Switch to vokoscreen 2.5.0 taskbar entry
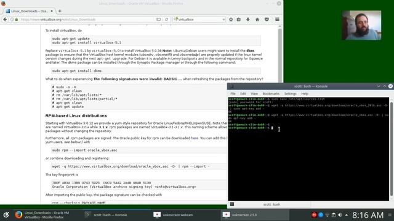 point(255,215)
